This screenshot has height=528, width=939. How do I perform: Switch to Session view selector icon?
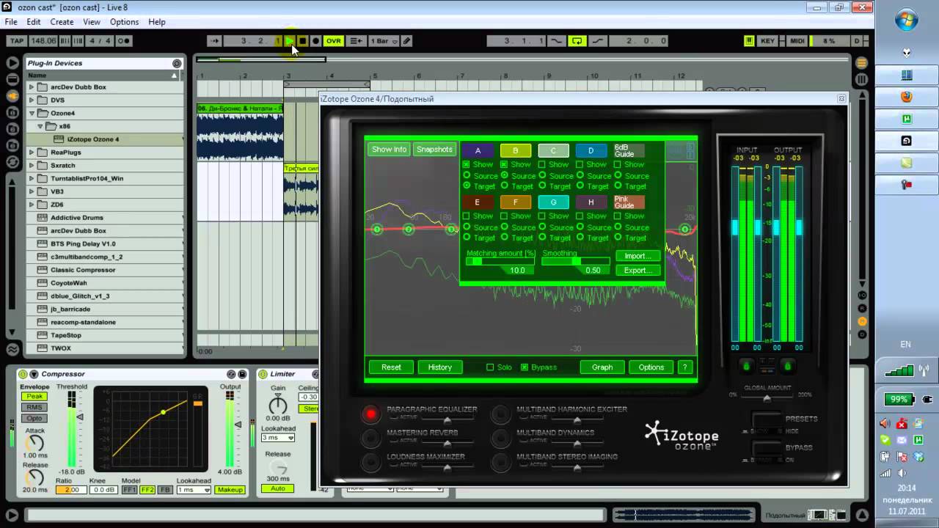pyautogui.click(x=862, y=79)
